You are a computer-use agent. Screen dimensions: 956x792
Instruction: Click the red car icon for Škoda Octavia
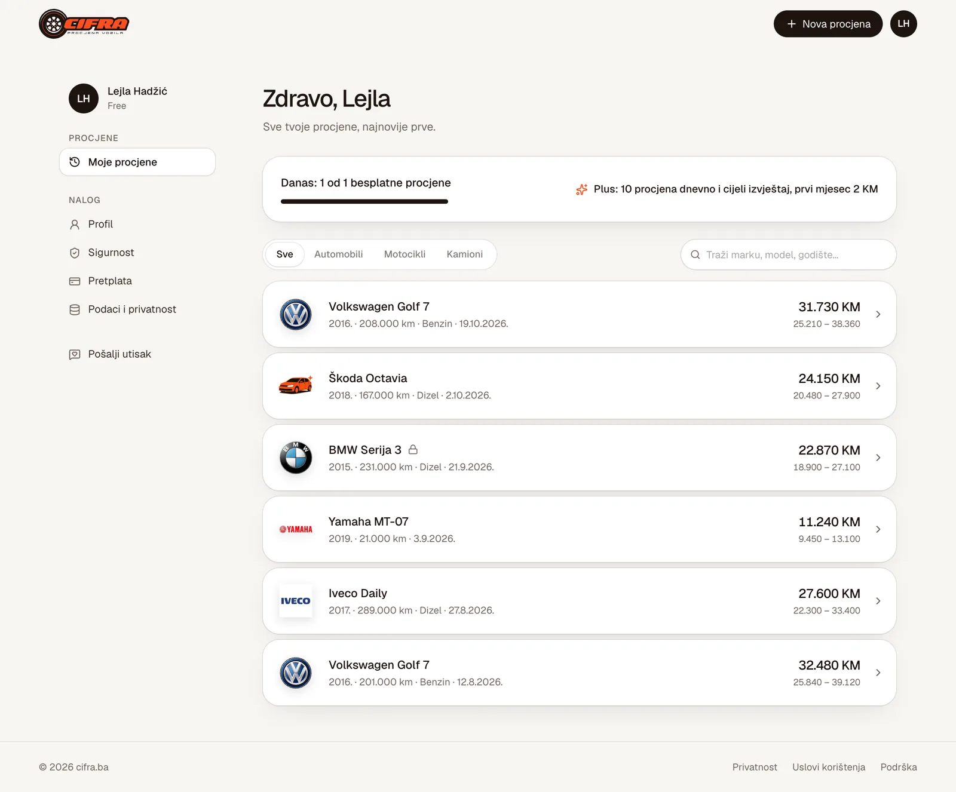(x=296, y=385)
